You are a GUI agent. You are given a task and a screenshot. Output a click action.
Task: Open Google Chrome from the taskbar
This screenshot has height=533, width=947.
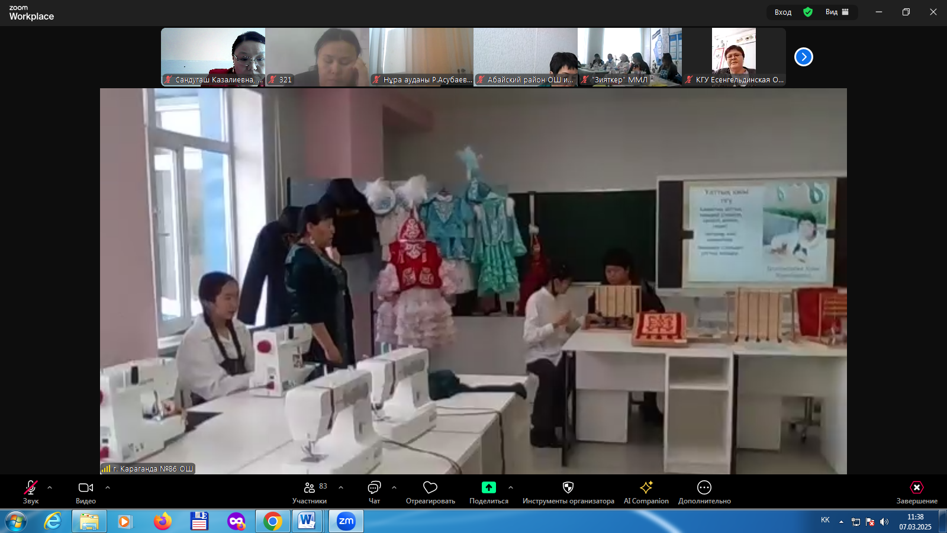coord(273,521)
